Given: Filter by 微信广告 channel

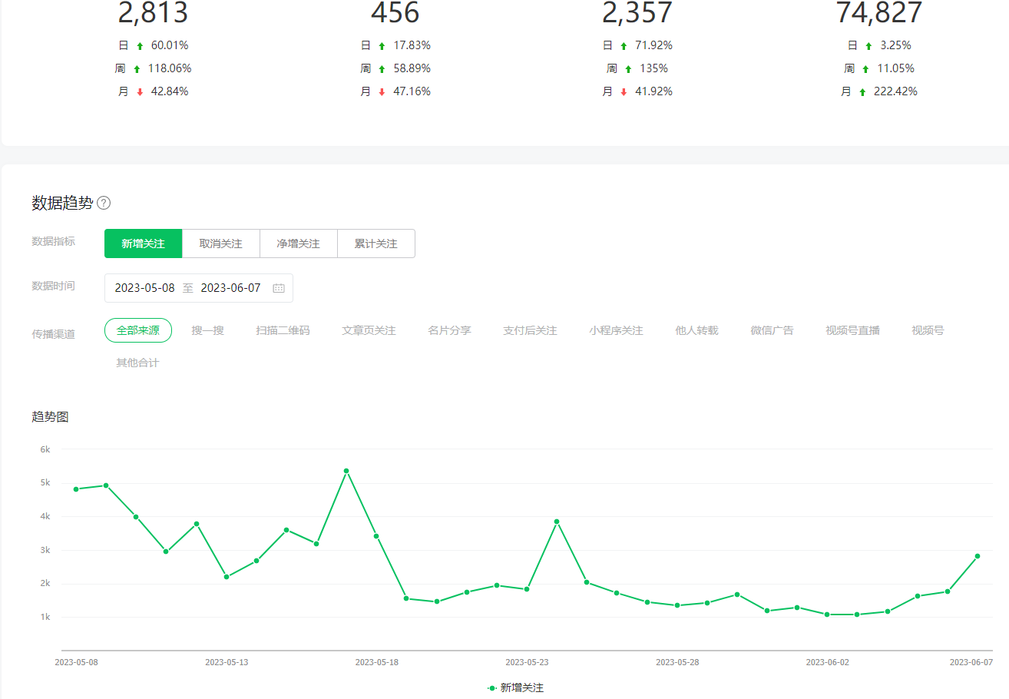Looking at the screenshot, I should pyautogui.click(x=772, y=330).
